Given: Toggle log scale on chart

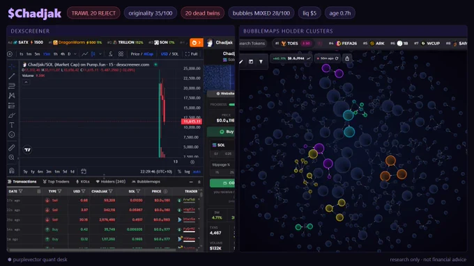Looking at the screenshot, I should [187, 172].
